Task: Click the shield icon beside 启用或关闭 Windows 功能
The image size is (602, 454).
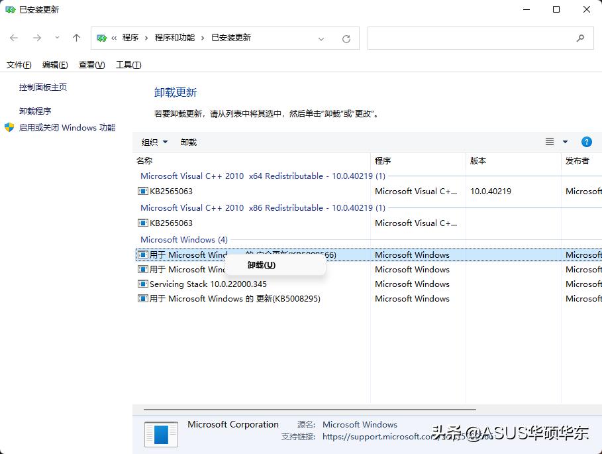Action: (x=9, y=127)
